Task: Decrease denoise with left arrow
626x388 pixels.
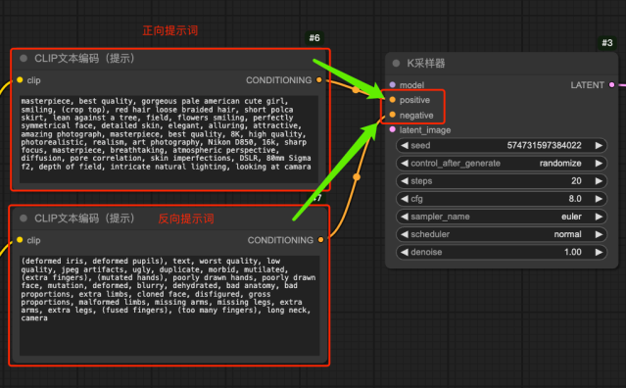Action: click(x=405, y=252)
